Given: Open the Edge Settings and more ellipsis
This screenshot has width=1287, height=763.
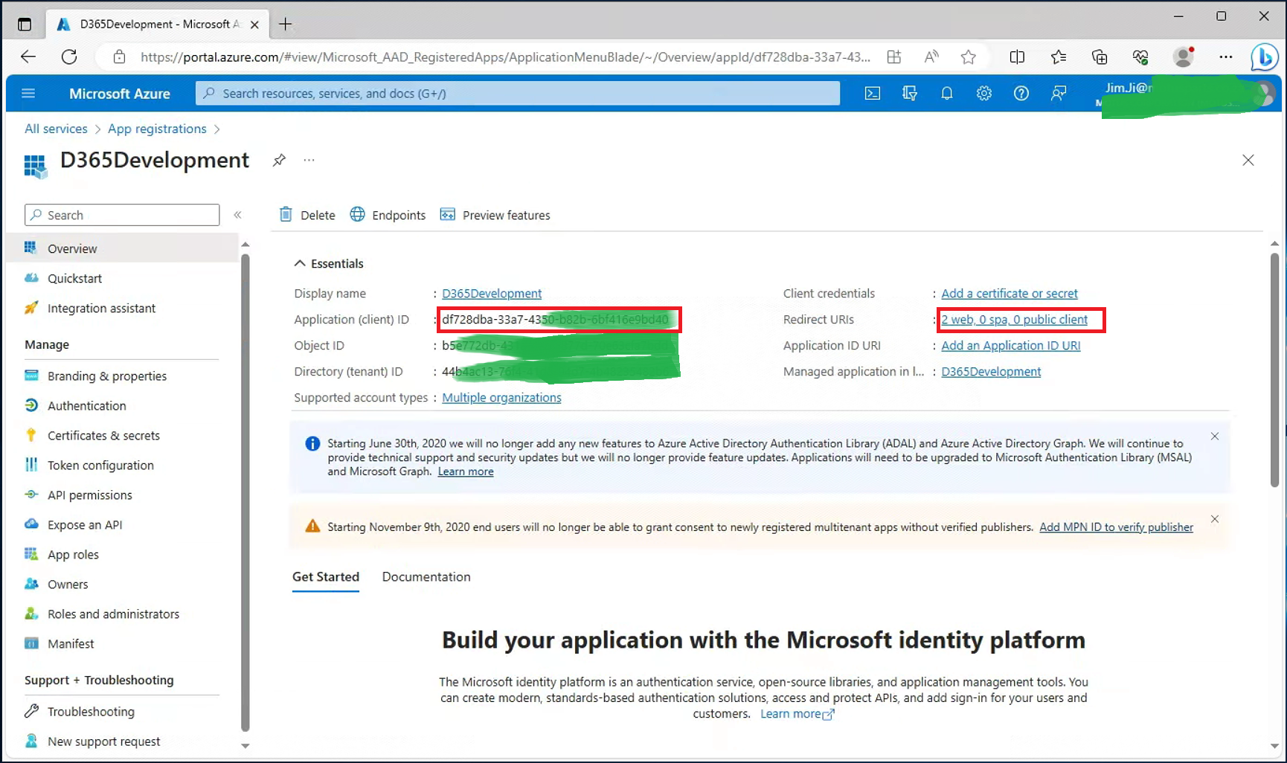Looking at the screenshot, I should click(x=1226, y=57).
